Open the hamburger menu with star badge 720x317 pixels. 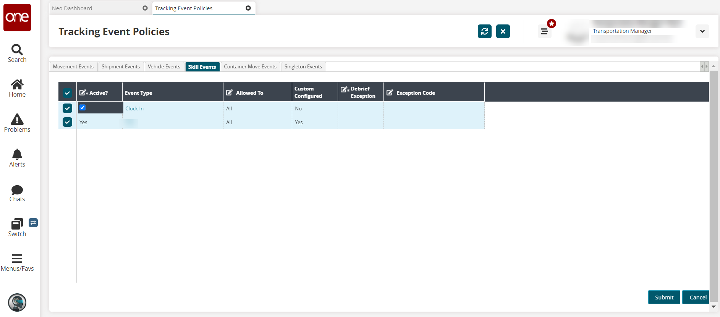545,31
